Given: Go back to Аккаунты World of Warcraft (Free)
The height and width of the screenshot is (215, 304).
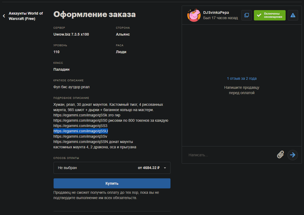Looking at the screenshot, I should 26,16.
